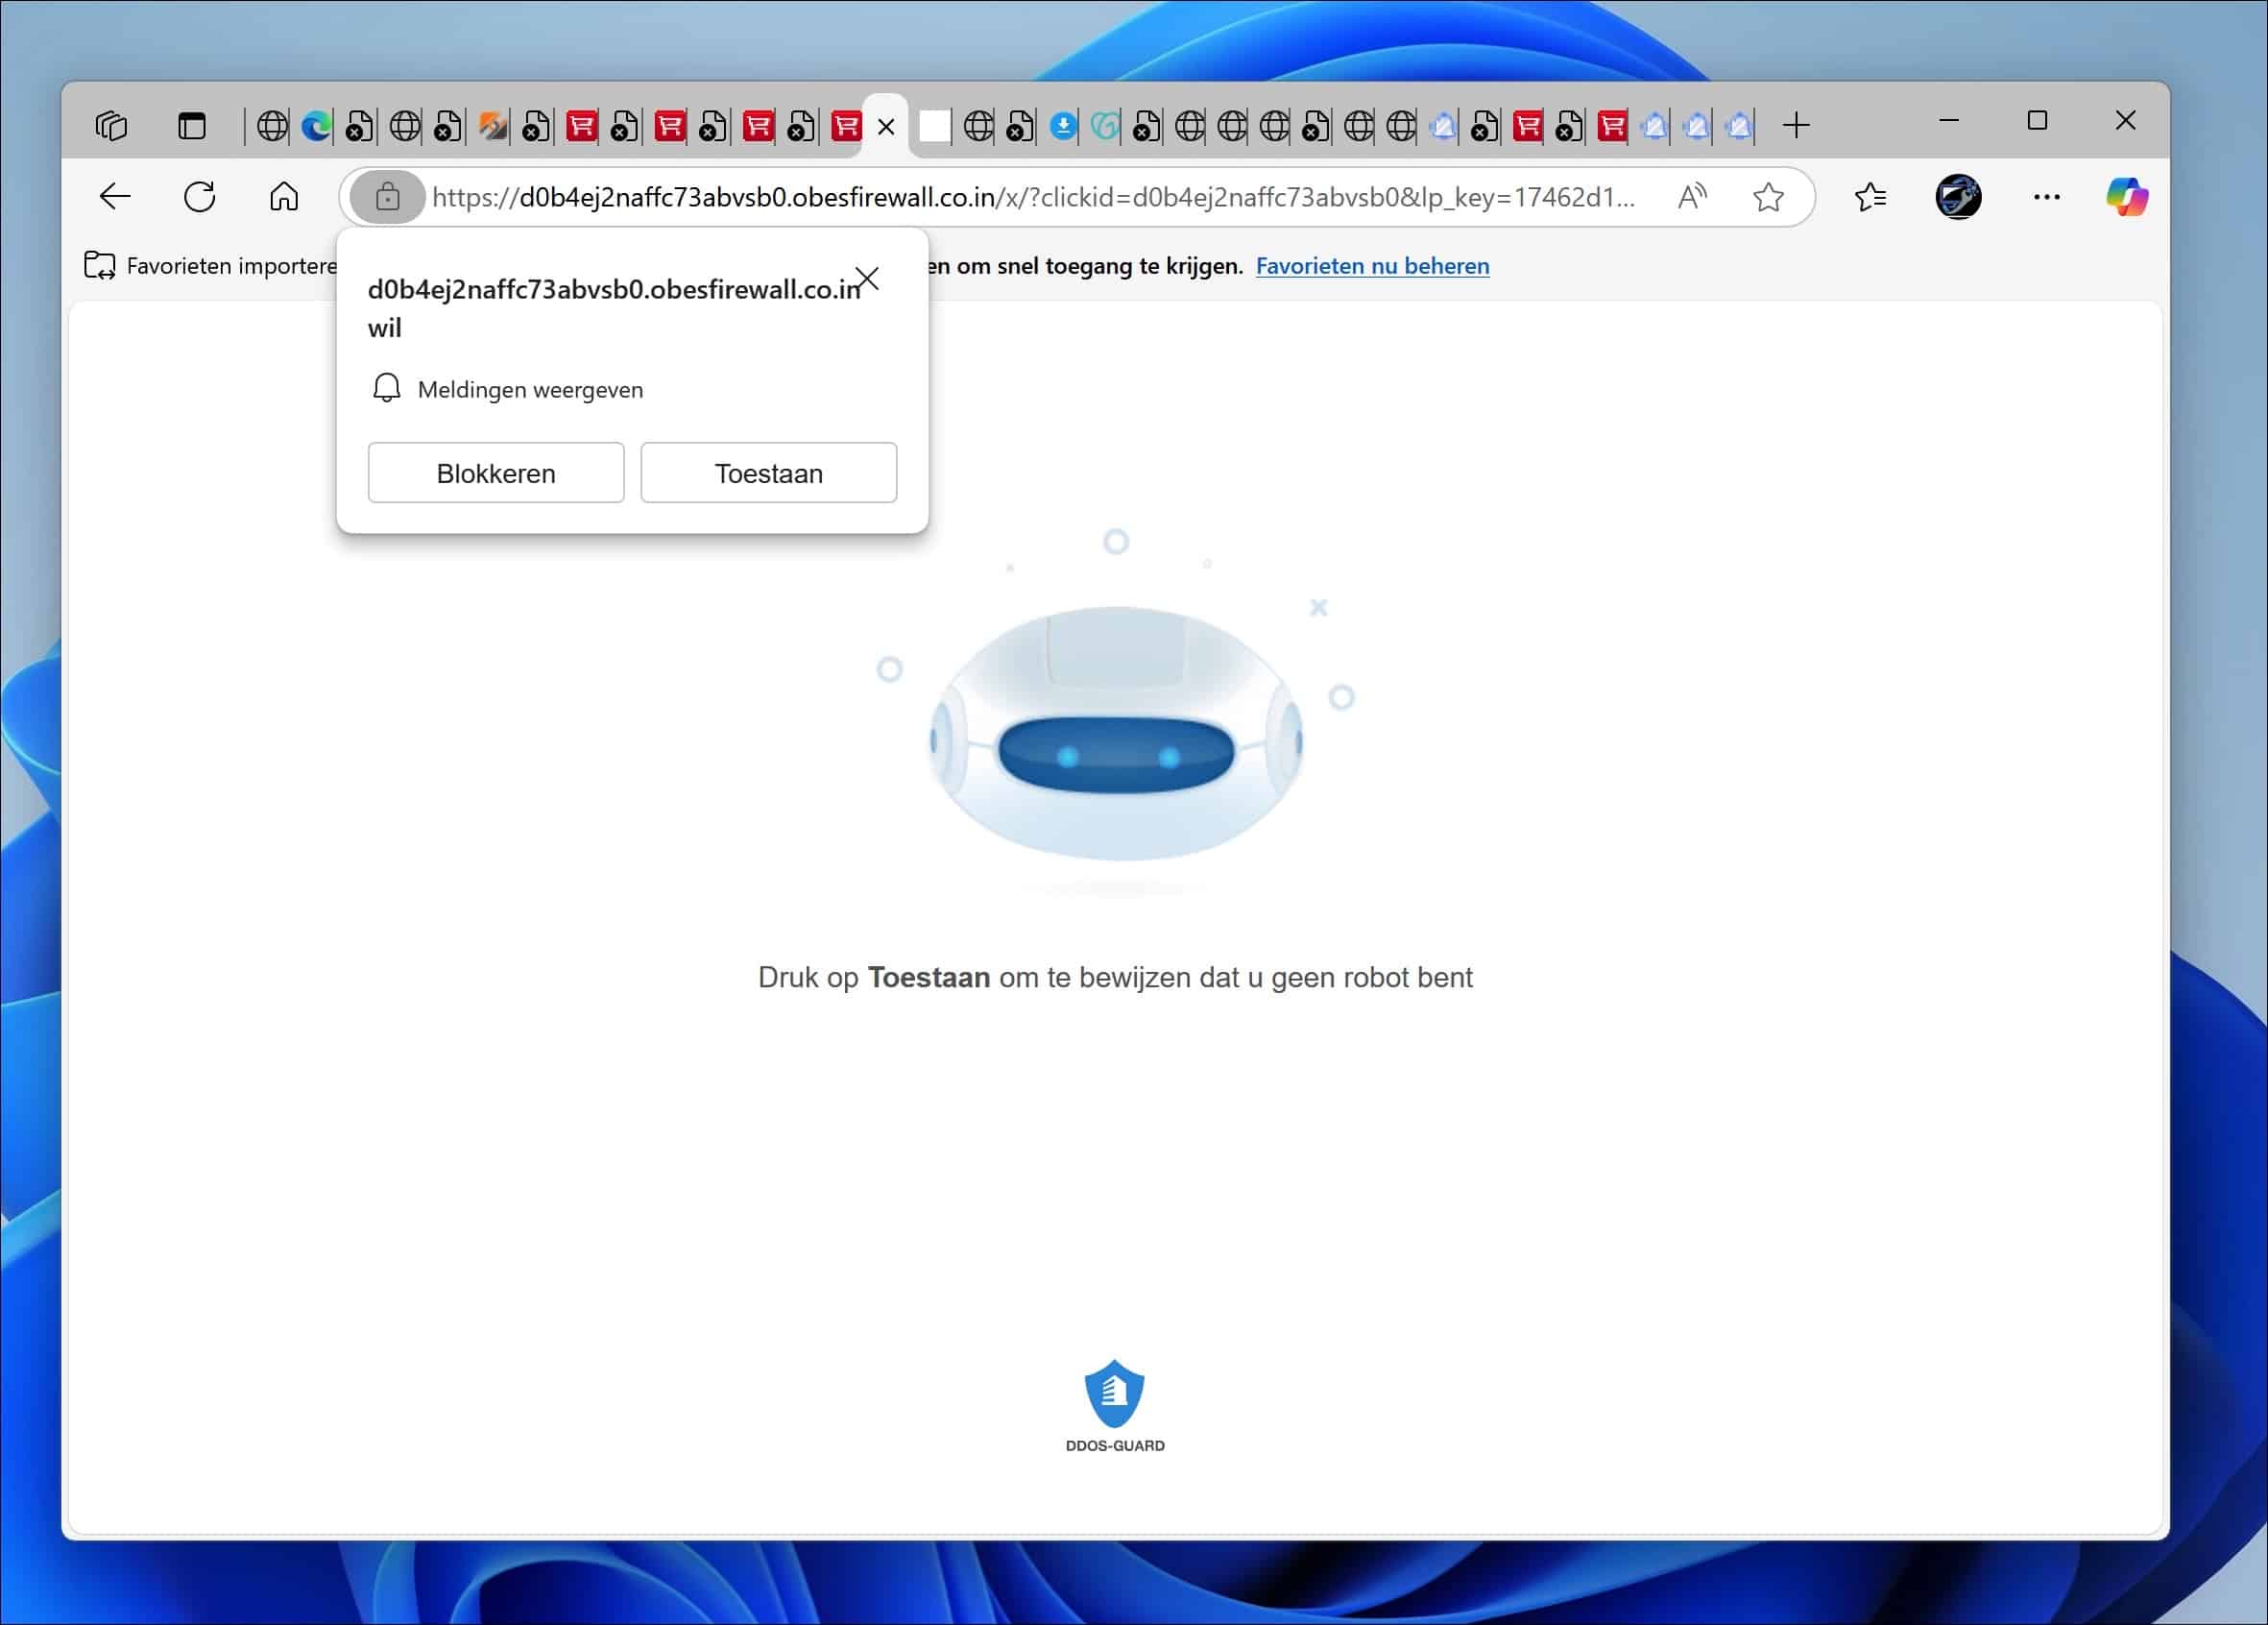Activate Read aloud from the address bar

pyautogui.click(x=1690, y=197)
